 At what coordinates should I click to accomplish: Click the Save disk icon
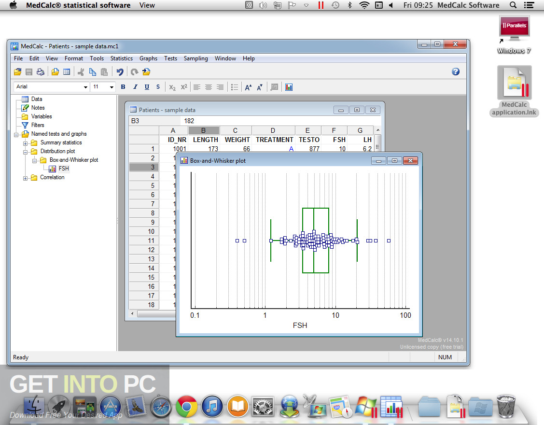pyautogui.click(x=29, y=72)
